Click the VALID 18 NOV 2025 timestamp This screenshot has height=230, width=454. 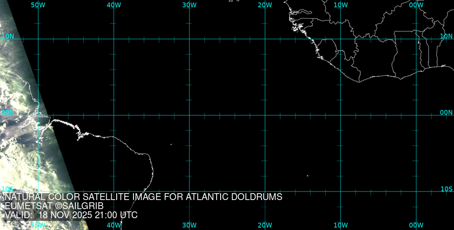pyautogui.click(x=70, y=215)
